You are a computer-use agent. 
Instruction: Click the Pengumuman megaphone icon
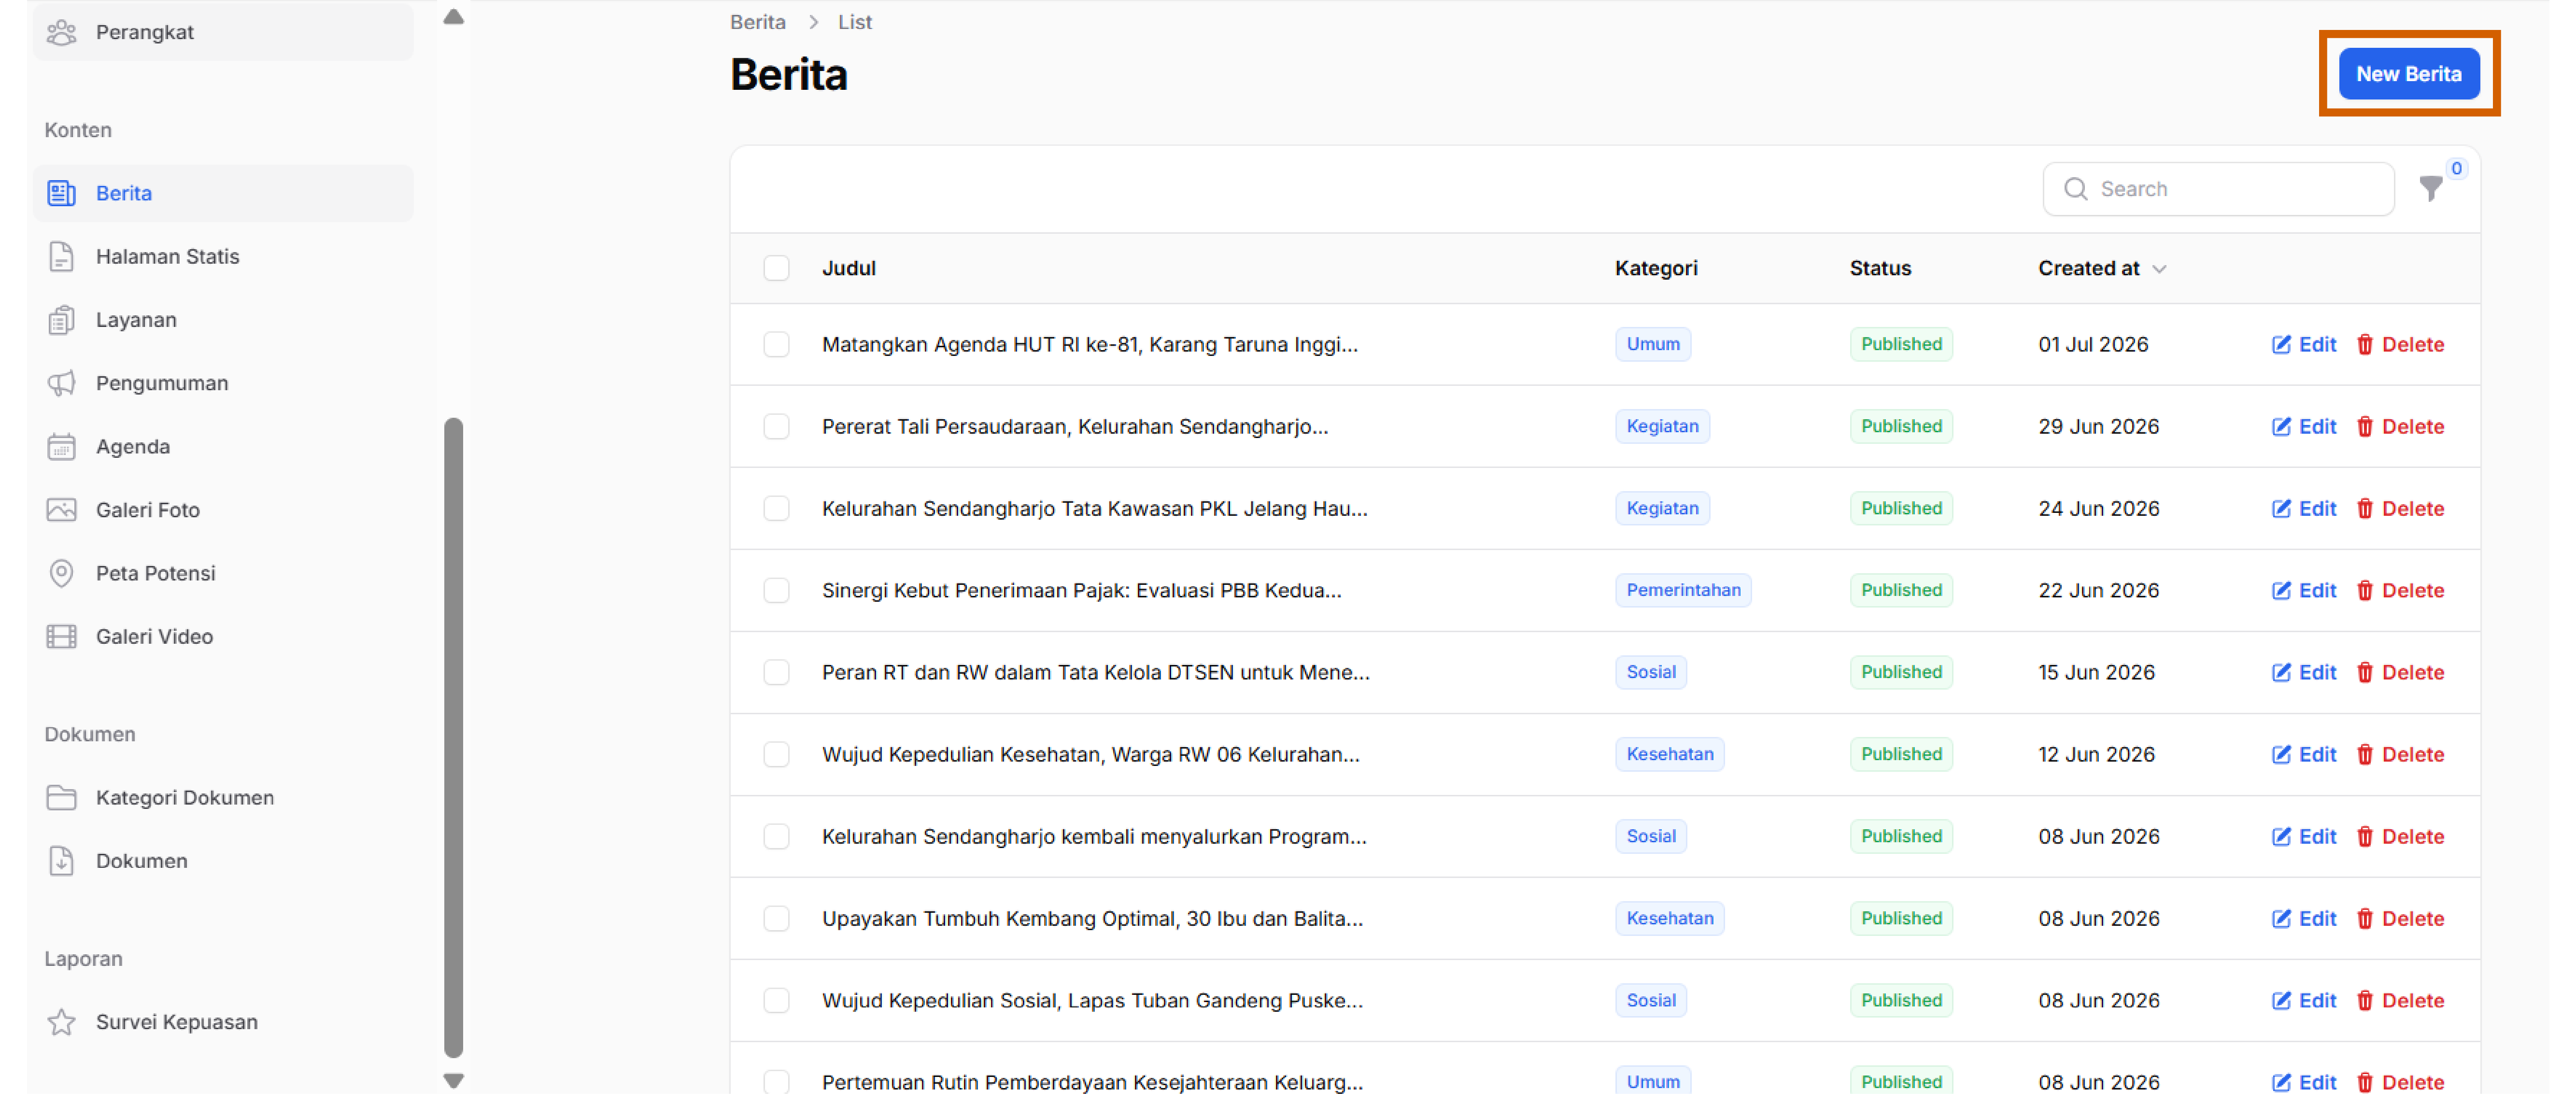(x=61, y=383)
